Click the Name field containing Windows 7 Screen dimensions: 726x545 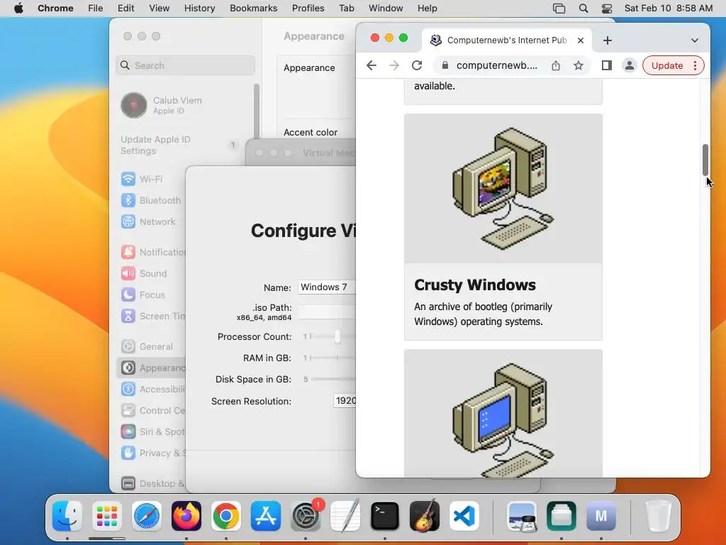327,287
